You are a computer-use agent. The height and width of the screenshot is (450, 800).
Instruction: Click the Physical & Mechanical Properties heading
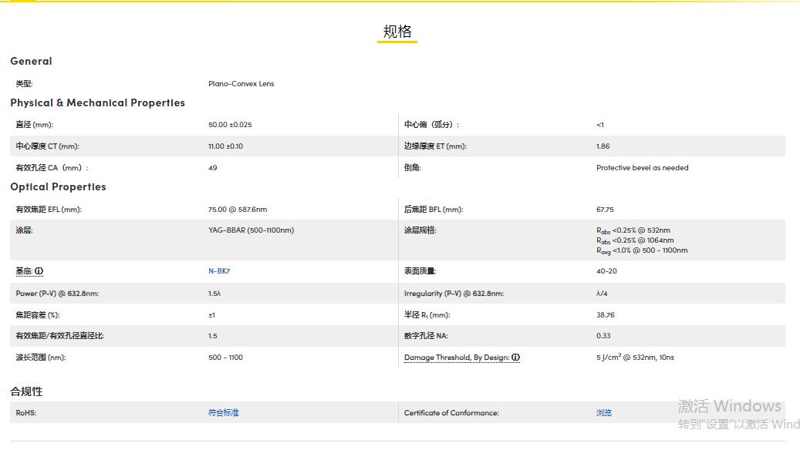tap(96, 102)
